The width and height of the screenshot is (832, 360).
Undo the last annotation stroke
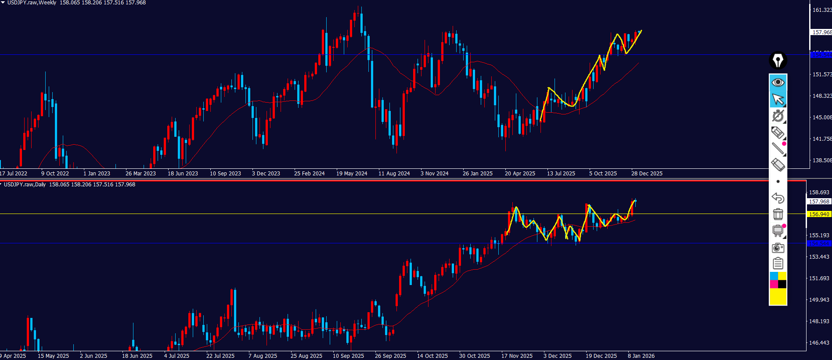point(778,198)
